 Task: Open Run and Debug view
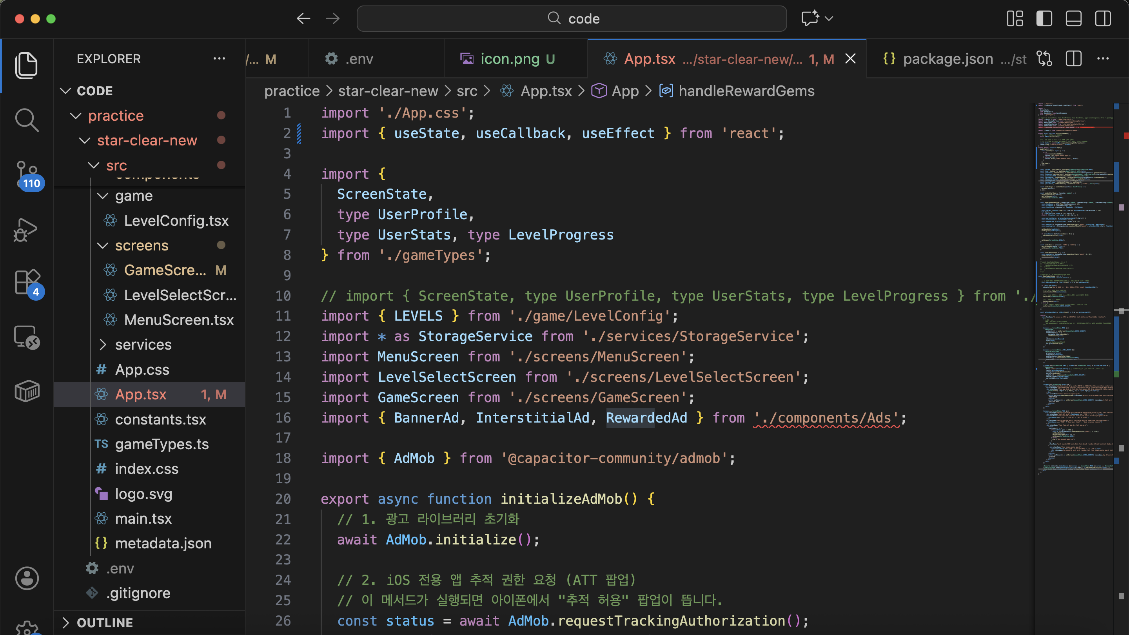pos(26,229)
